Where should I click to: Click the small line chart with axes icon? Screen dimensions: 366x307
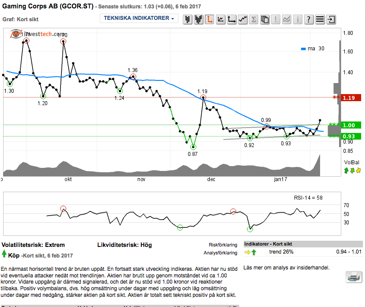pyautogui.click(x=221, y=19)
